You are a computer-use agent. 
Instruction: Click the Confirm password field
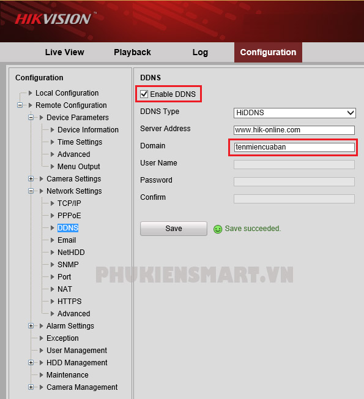click(x=294, y=199)
